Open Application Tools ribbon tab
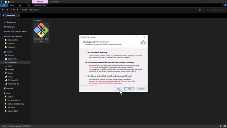 tap(40, 5)
